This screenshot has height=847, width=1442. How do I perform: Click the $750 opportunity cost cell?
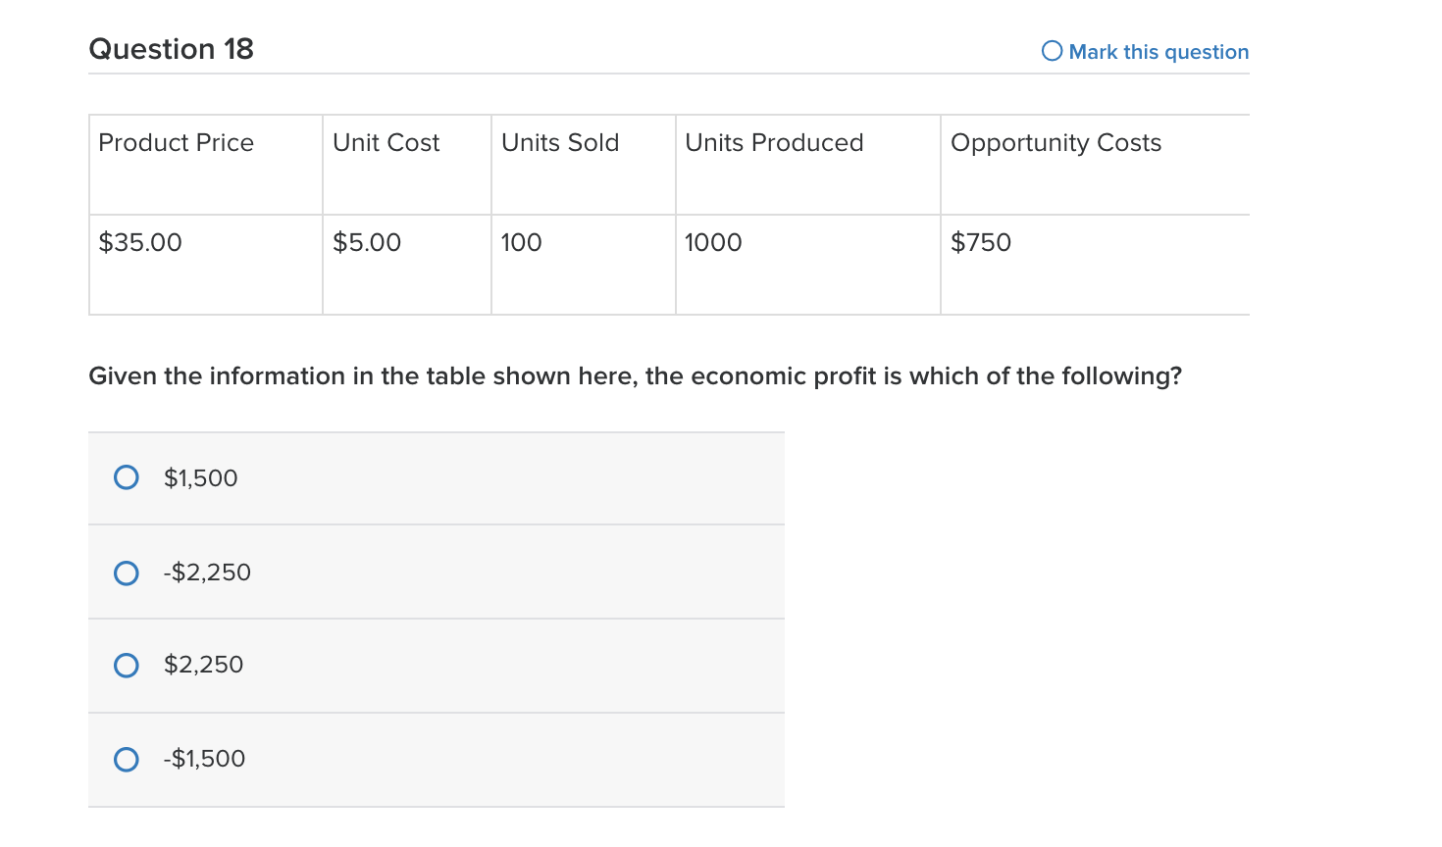pyautogui.click(x=981, y=243)
